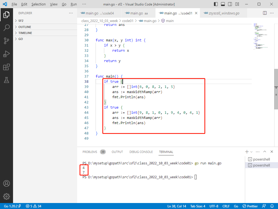Change Tab Size: 4 indentation setting
This screenshot has width=278, height=209.
pyautogui.click(x=198, y=206)
